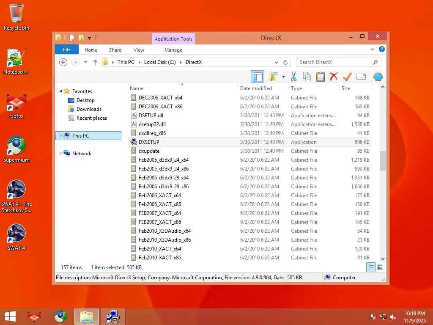This screenshot has height=325, width=433.
Task: Click the E-mail envelope toolbar icon
Action: tap(361, 77)
